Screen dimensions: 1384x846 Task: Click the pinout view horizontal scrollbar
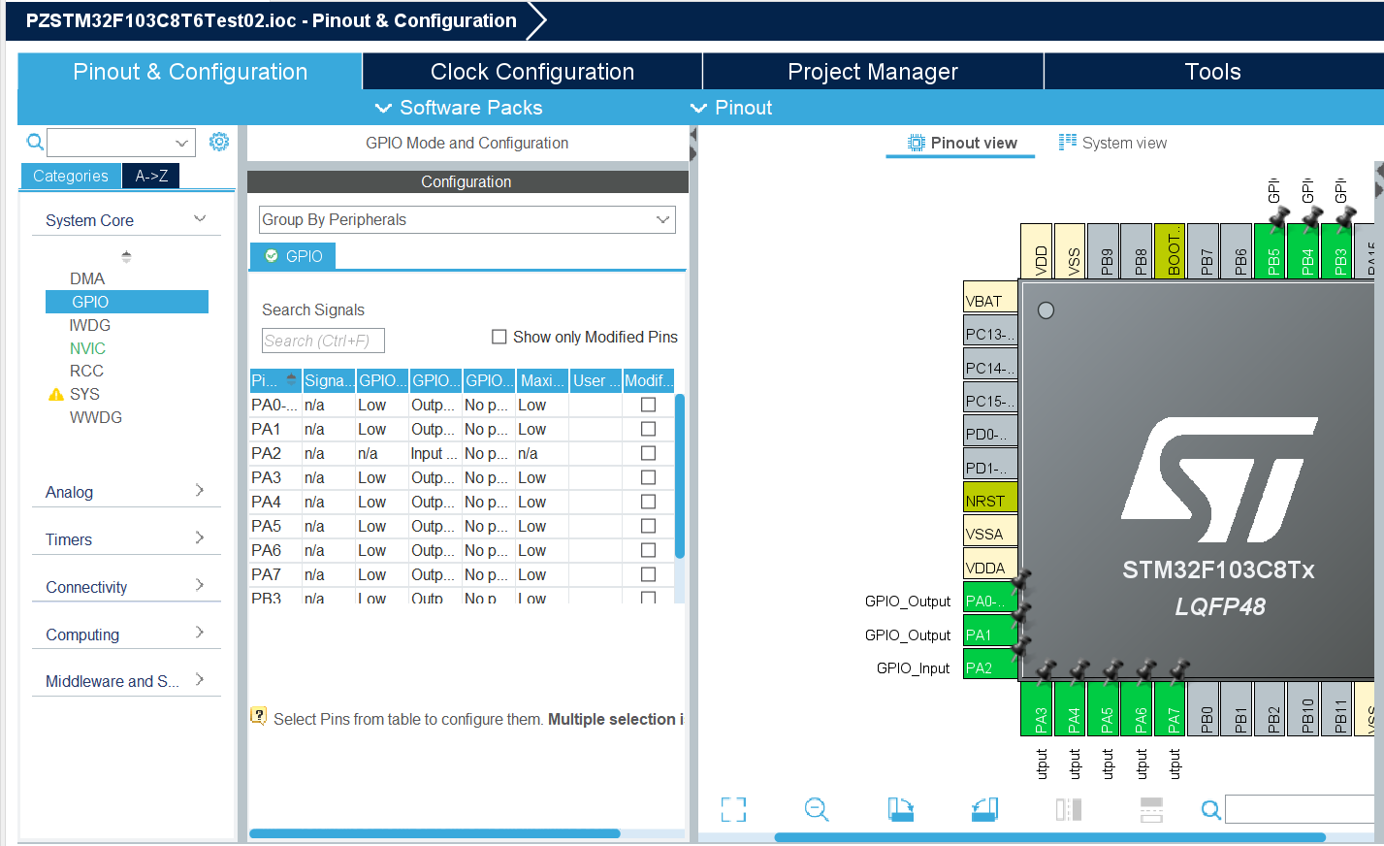coord(1049,837)
